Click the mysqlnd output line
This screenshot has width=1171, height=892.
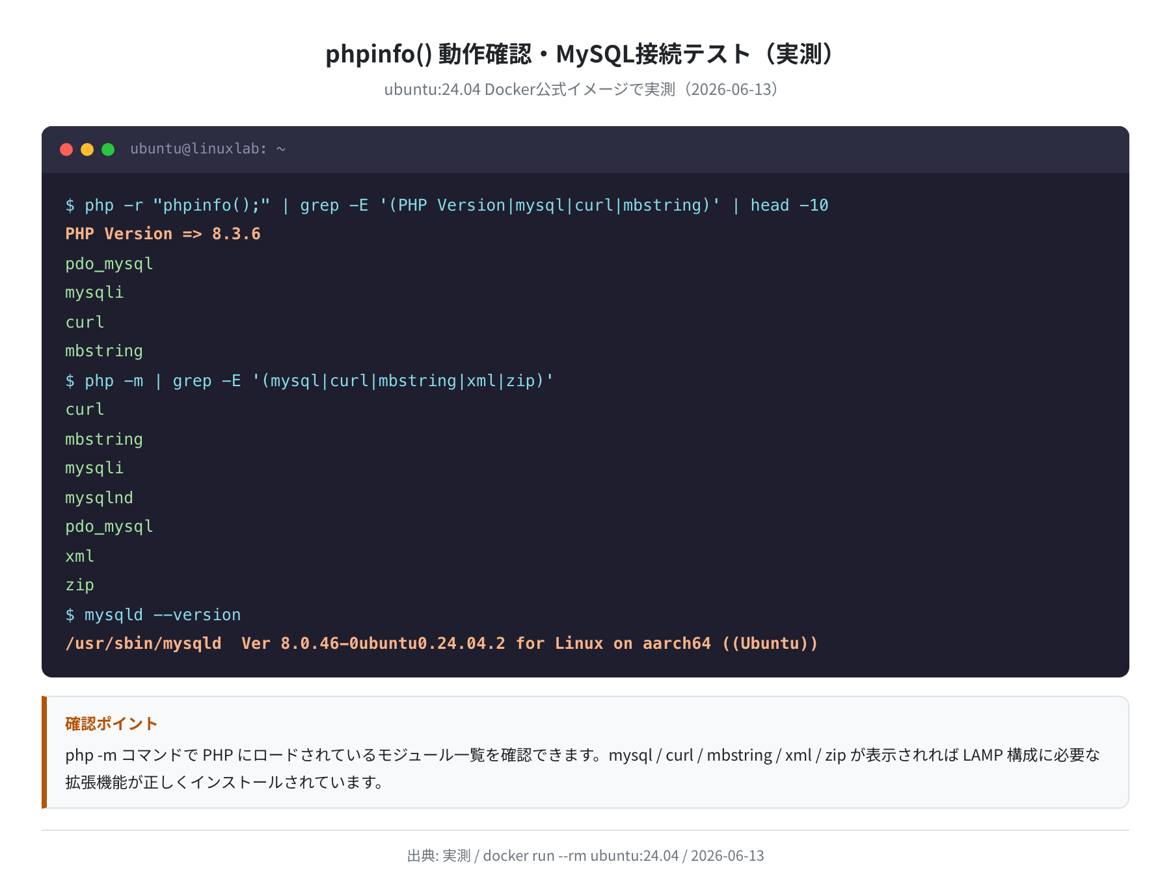99,497
